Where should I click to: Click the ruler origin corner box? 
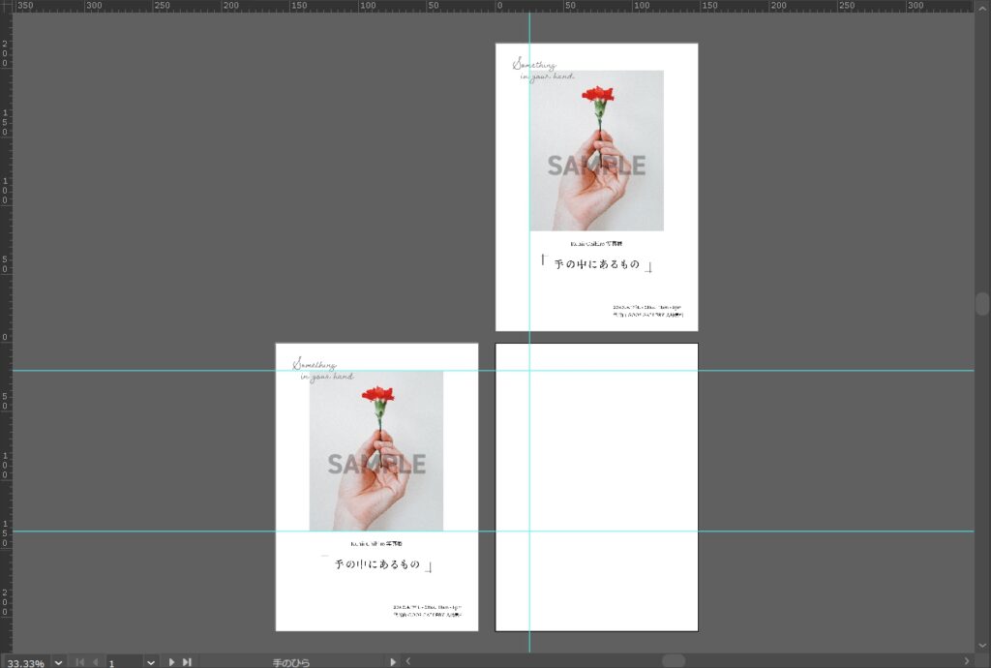pyautogui.click(x=5, y=5)
